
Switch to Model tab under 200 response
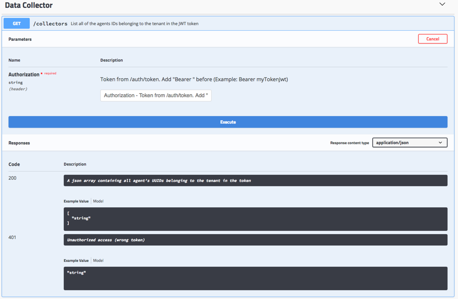click(98, 201)
